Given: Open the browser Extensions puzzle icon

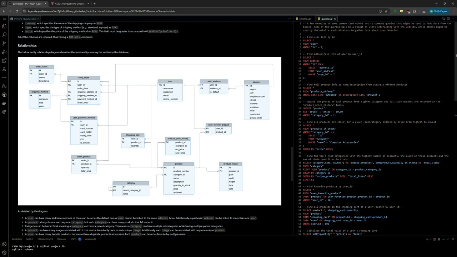Looking at the screenshot, I should click(414, 11).
